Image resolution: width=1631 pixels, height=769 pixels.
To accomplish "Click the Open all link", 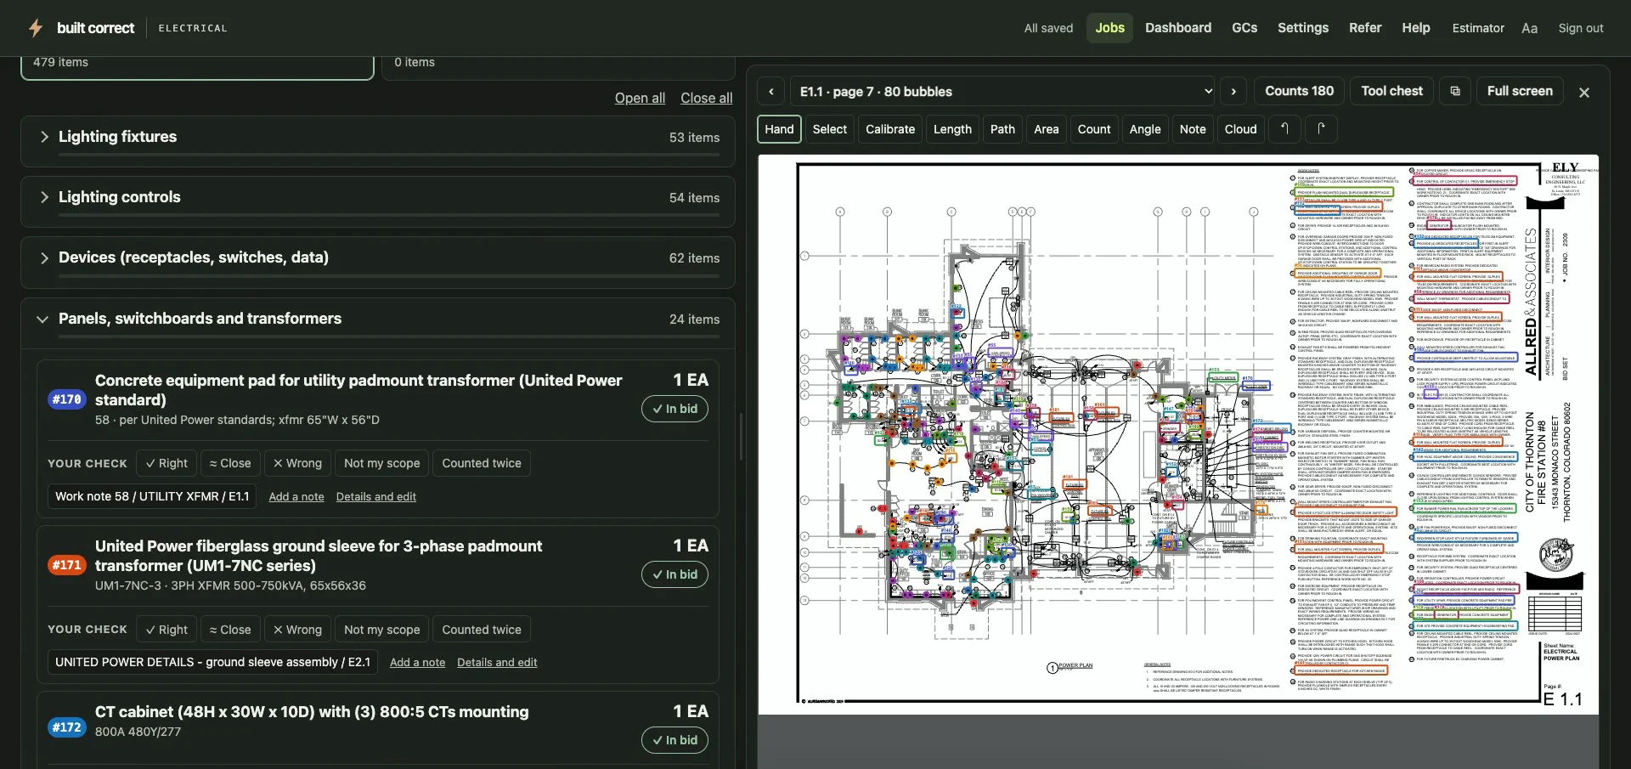I will (x=640, y=98).
